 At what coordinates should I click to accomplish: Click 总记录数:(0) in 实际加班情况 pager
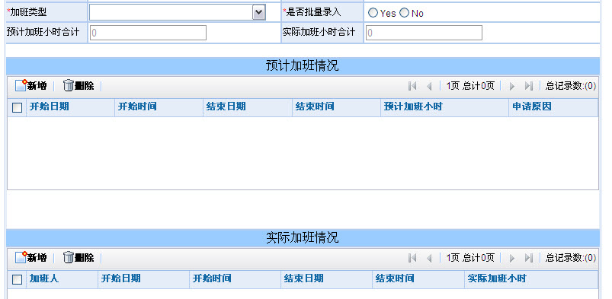(571, 258)
